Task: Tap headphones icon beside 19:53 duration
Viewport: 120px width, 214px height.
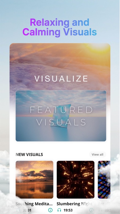Action: click(x=59, y=210)
